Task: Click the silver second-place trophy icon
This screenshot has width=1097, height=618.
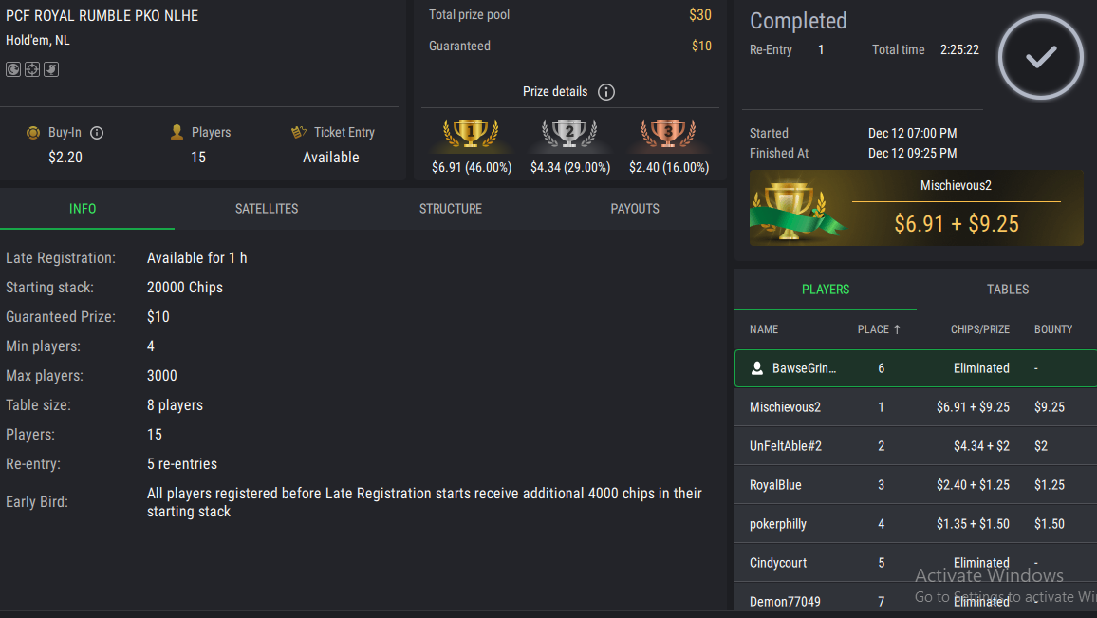Action: 569,135
